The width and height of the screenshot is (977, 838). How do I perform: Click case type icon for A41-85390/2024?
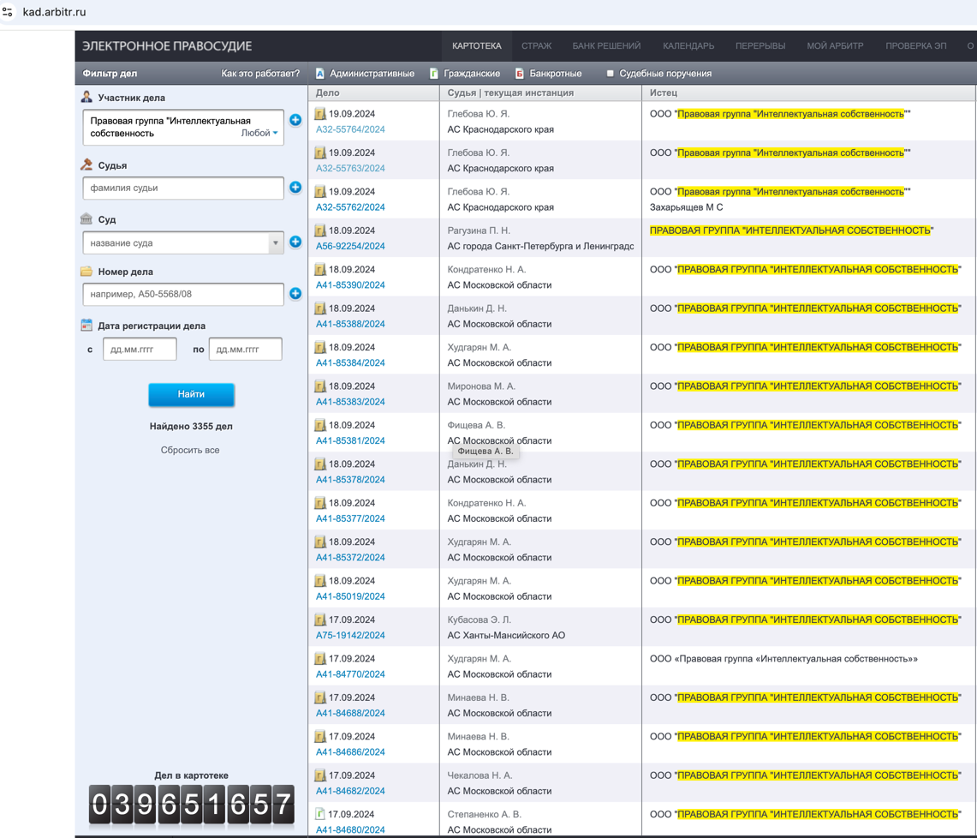[x=320, y=269]
